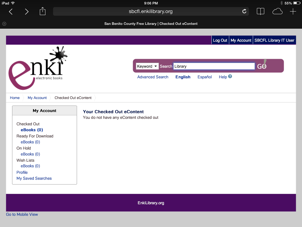Open My Account in the breadcrumb
302x227 pixels.
point(37,98)
